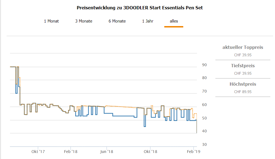Select the '1 Monat' time range tab
This screenshot has width=275, height=159.
click(x=51, y=21)
